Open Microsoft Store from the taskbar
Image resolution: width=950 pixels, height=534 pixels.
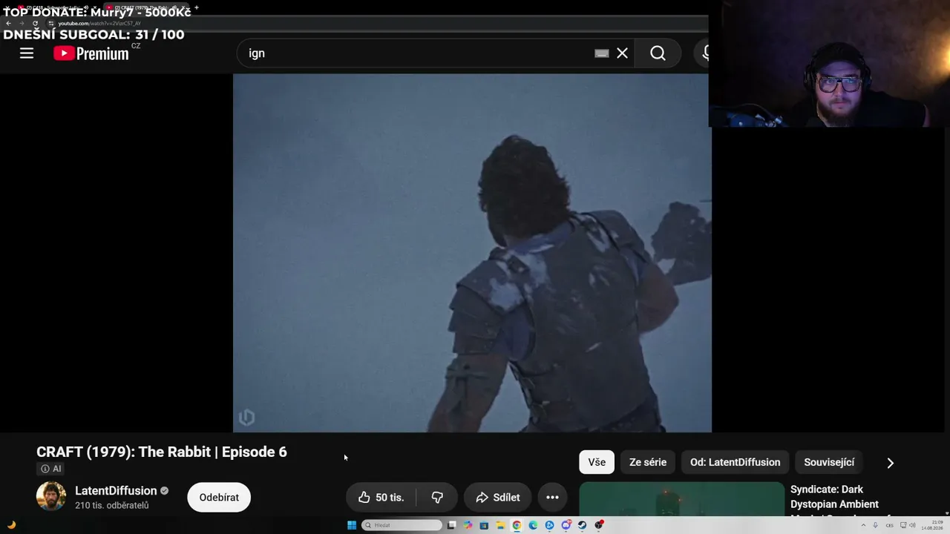tap(484, 525)
